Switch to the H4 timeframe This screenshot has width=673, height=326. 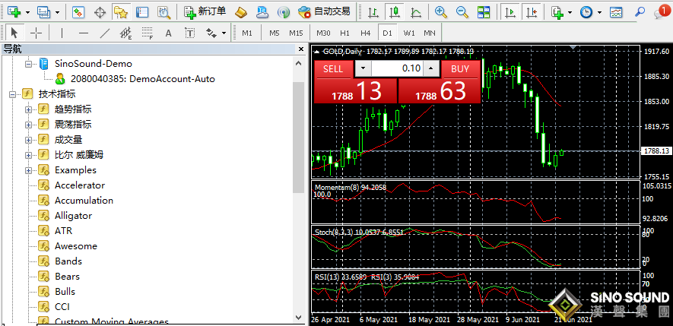366,33
